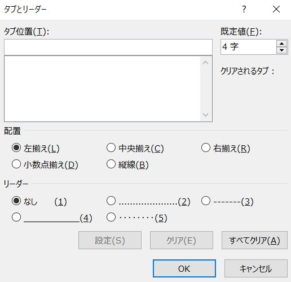The width and height of the screenshot is (291, 282).
Task: Click tab list scrollbar down arrow
Action: point(206,115)
